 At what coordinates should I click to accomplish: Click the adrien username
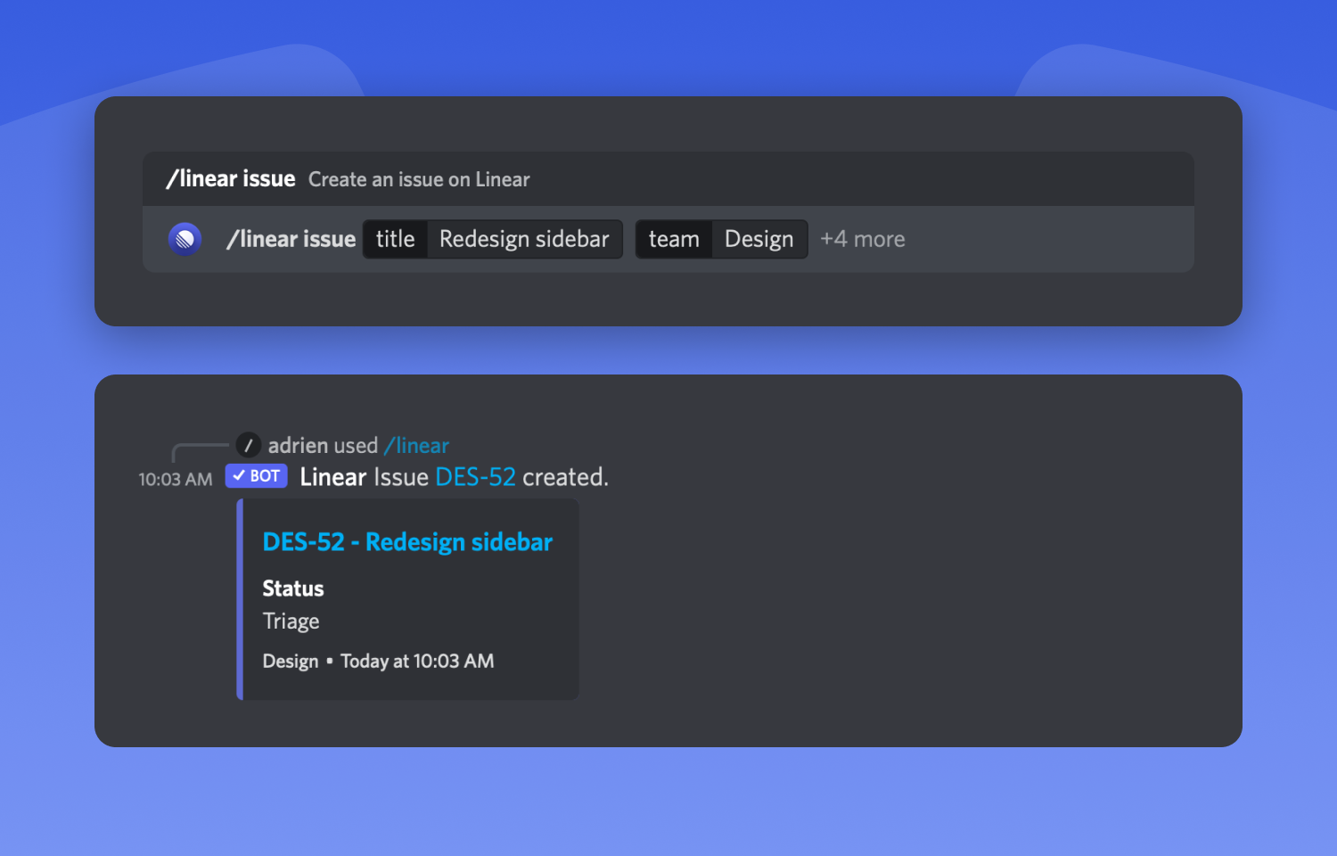[x=299, y=445]
